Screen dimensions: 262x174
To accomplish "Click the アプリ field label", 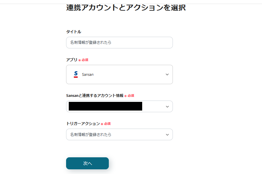I will 72,60.
